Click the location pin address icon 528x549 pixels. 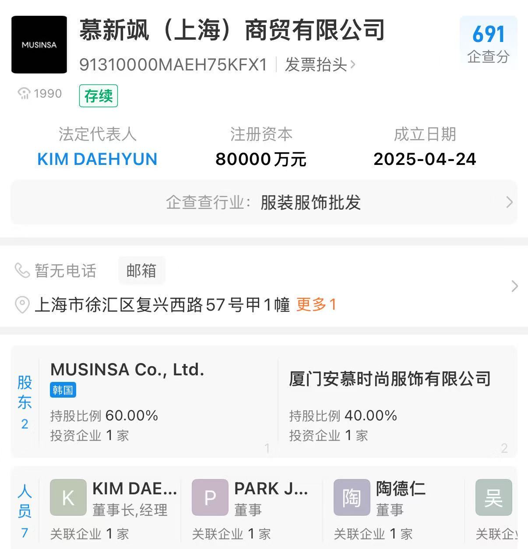pyautogui.click(x=22, y=304)
